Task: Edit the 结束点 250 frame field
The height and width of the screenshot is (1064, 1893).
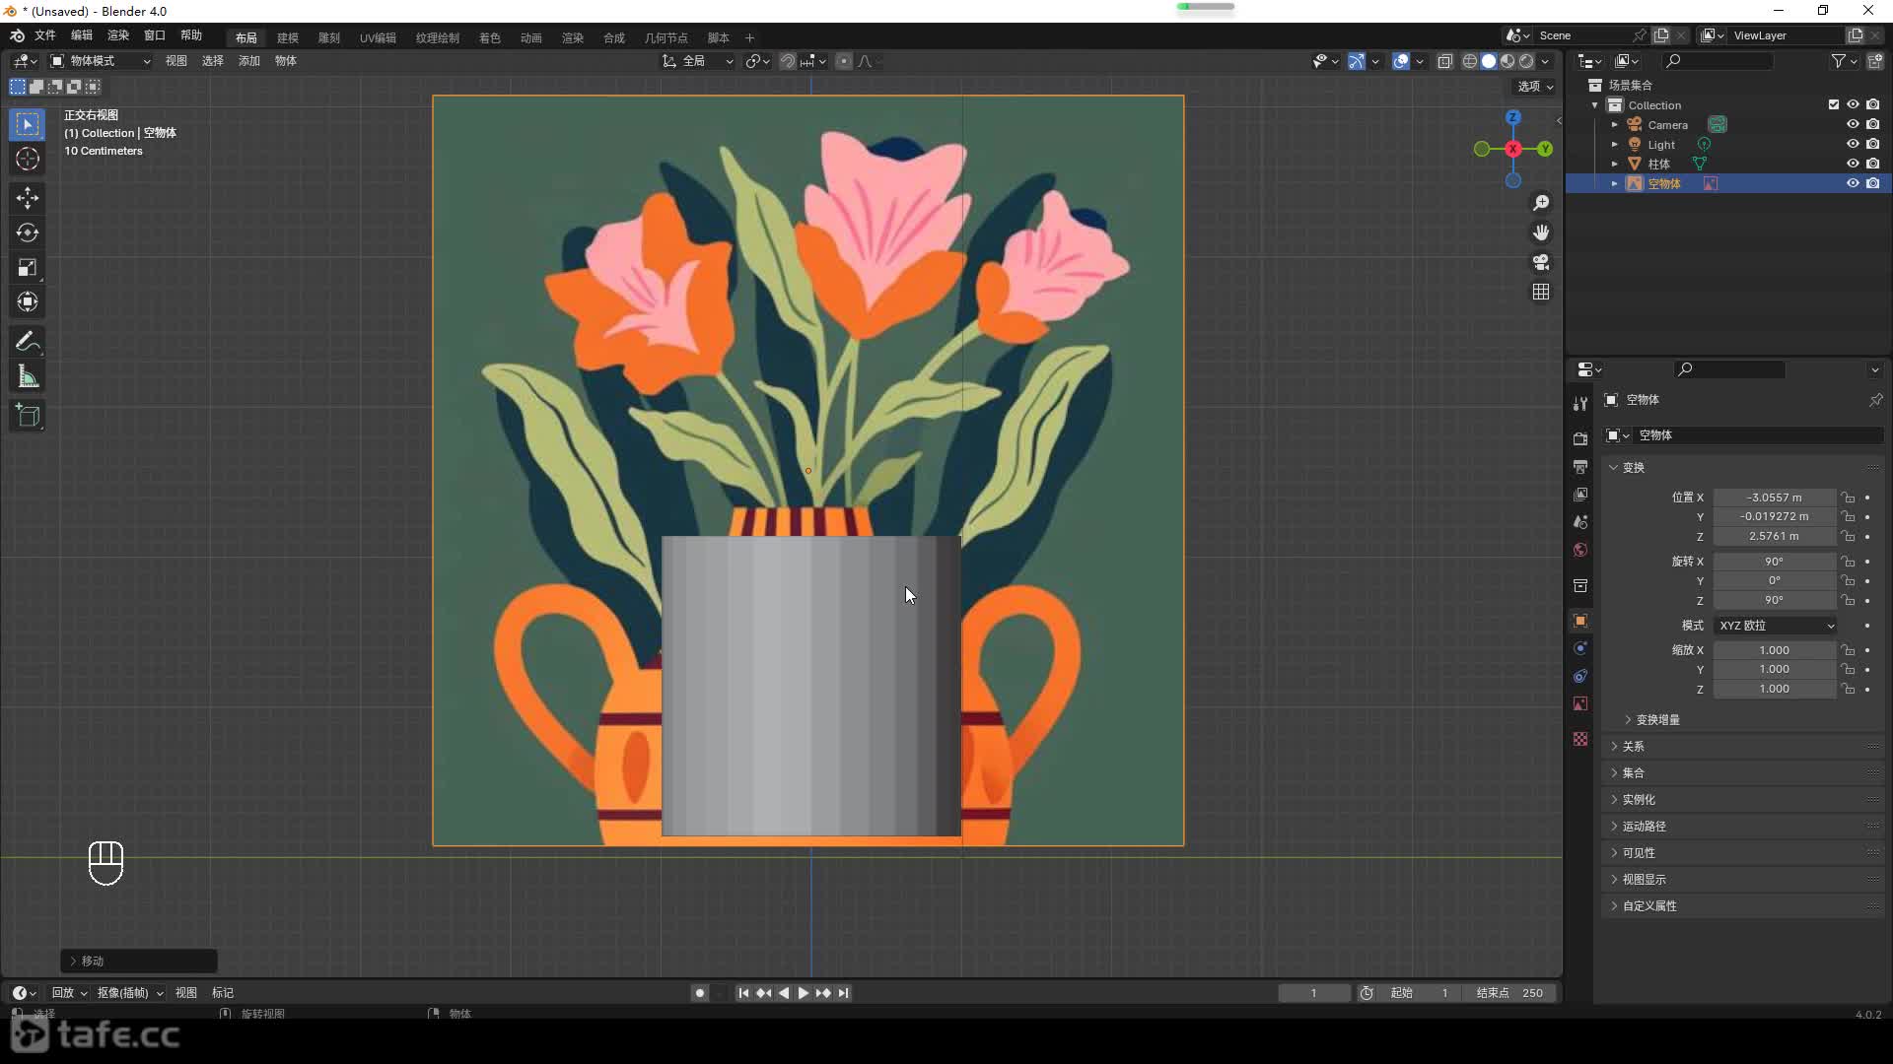Action: point(1509,993)
